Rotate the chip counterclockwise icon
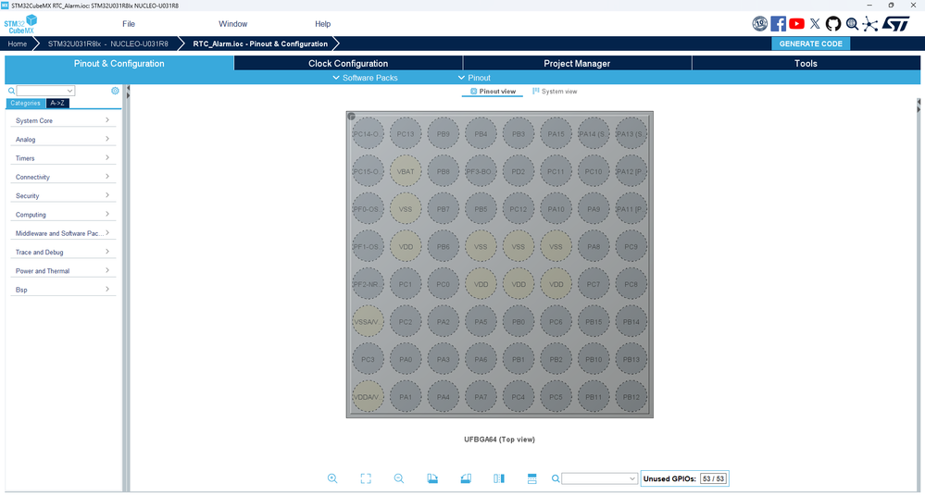Viewport: 925px width, 496px height. (x=466, y=478)
